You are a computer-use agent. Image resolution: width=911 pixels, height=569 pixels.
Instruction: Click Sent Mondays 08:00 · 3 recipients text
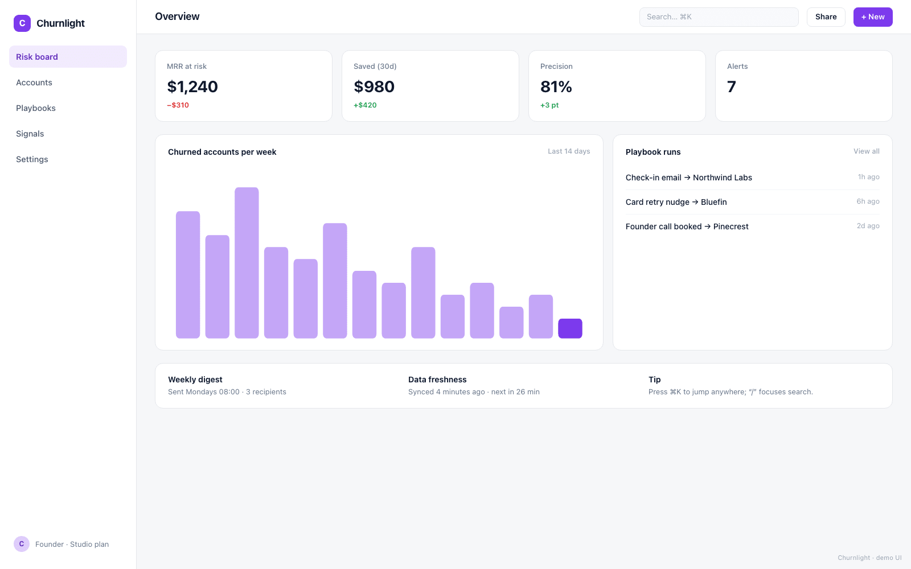coord(227,392)
